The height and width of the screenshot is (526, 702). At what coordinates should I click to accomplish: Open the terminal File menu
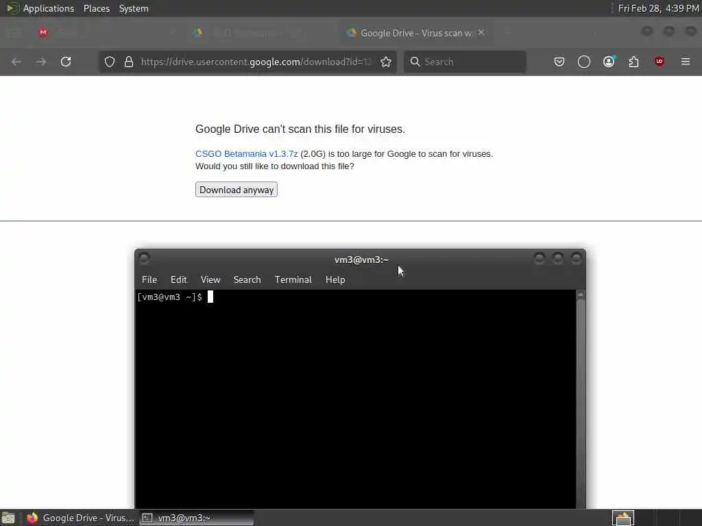click(x=149, y=279)
